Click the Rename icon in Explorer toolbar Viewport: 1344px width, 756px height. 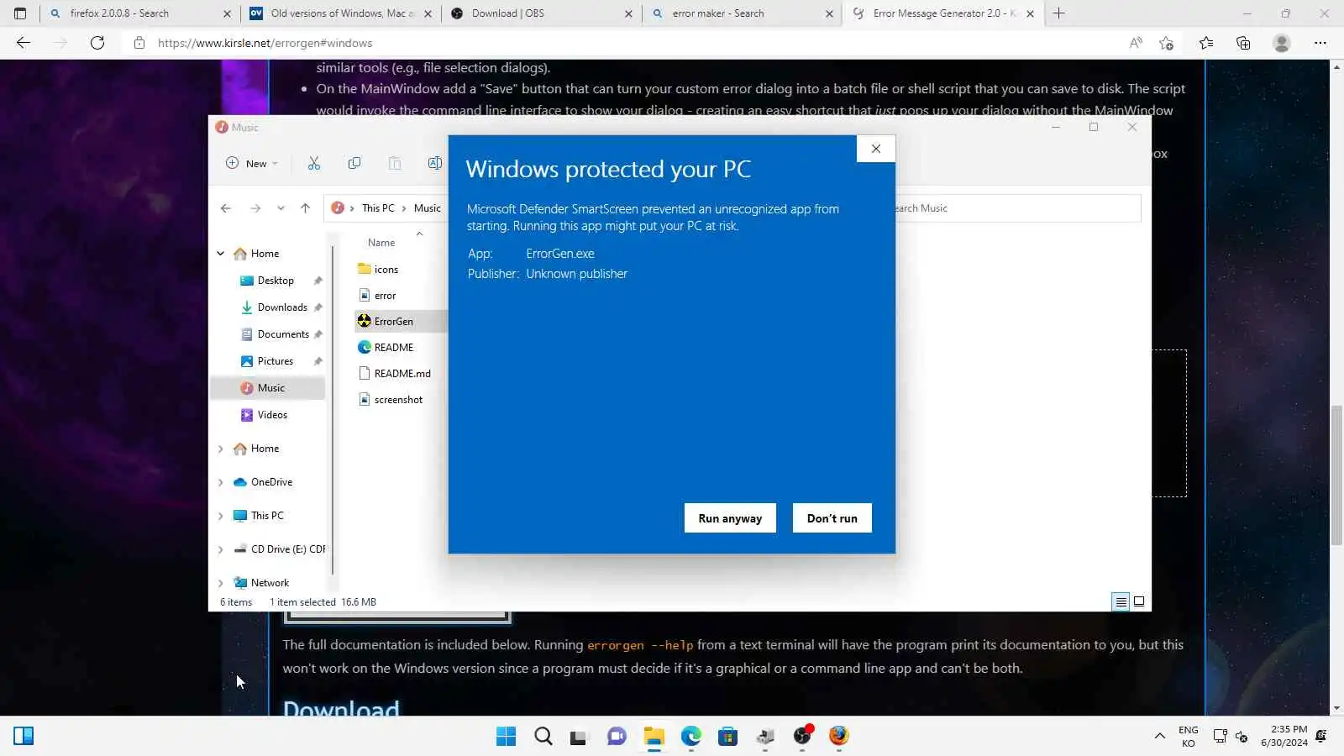[x=434, y=163]
